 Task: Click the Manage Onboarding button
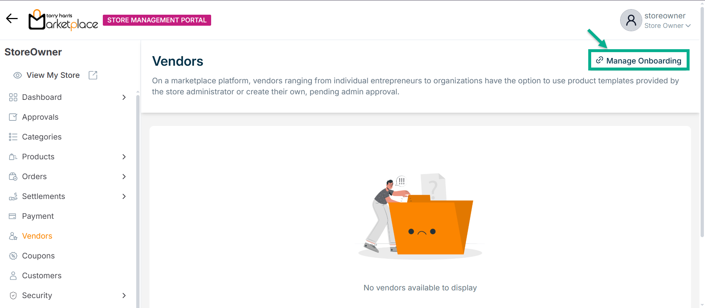click(x=639, y=60)
